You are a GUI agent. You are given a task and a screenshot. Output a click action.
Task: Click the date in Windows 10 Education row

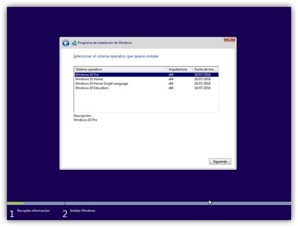pos(202,88)
